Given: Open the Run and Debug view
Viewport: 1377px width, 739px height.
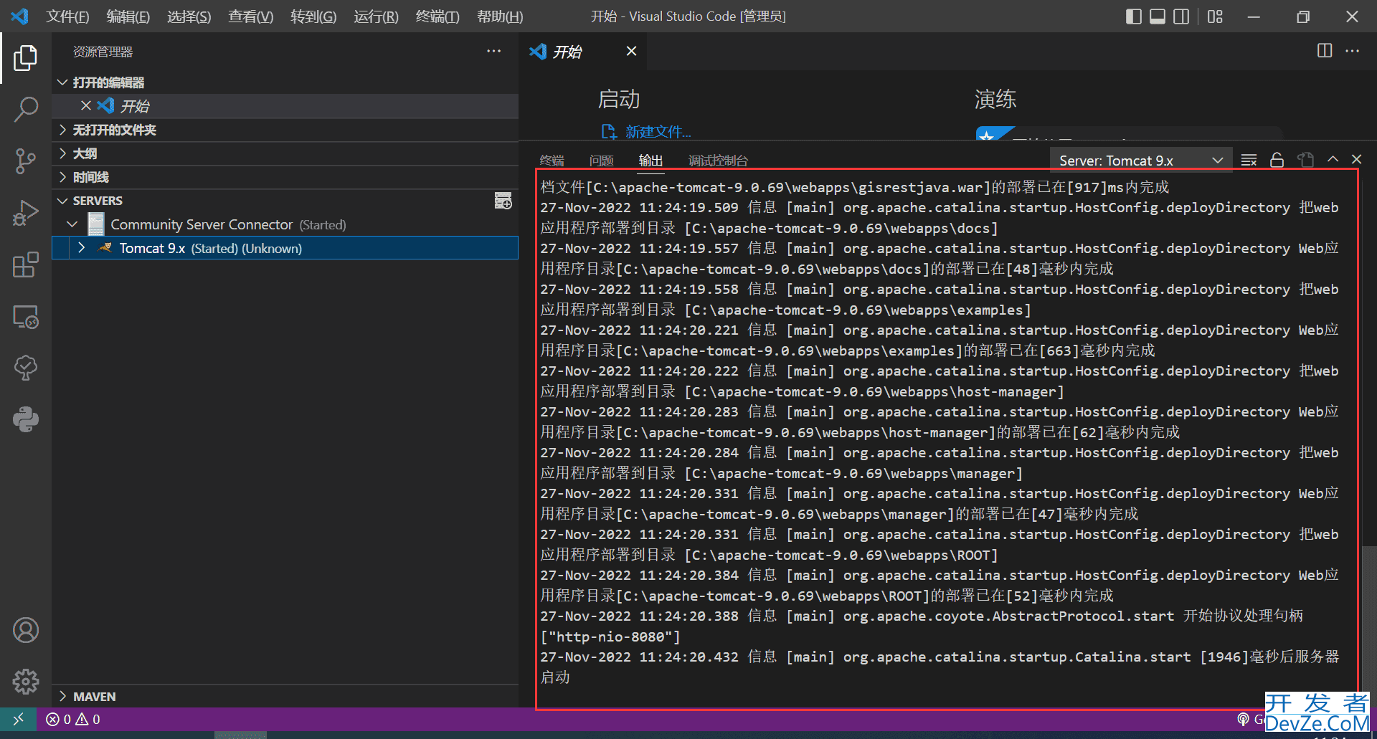Looking at the screenshot, I should [x=26, y=213].
